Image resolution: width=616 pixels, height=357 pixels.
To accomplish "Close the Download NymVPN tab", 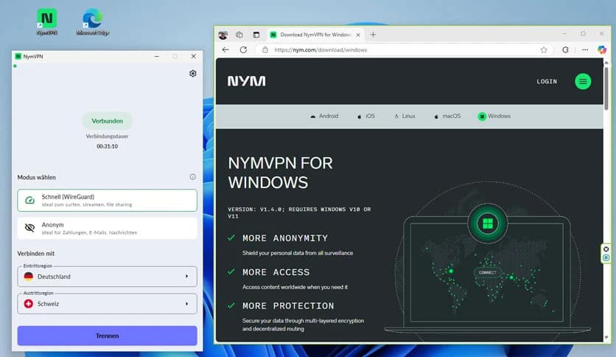I will (x=358, y=35).
